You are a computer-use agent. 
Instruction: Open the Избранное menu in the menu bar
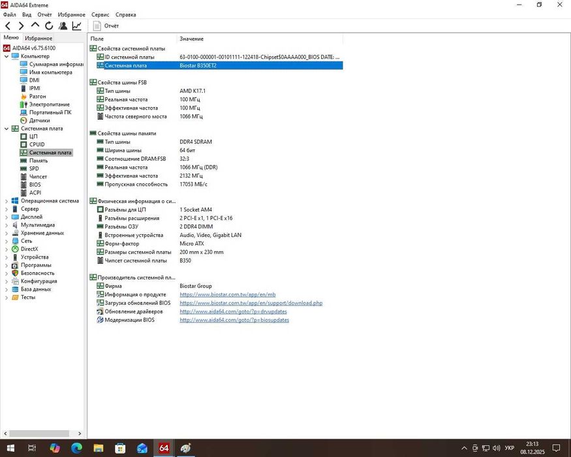(71, 14)
